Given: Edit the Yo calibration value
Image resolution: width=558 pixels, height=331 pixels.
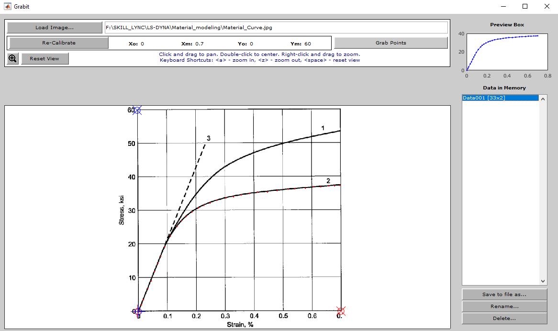Looking at the screenshot, I should (252, 43).
